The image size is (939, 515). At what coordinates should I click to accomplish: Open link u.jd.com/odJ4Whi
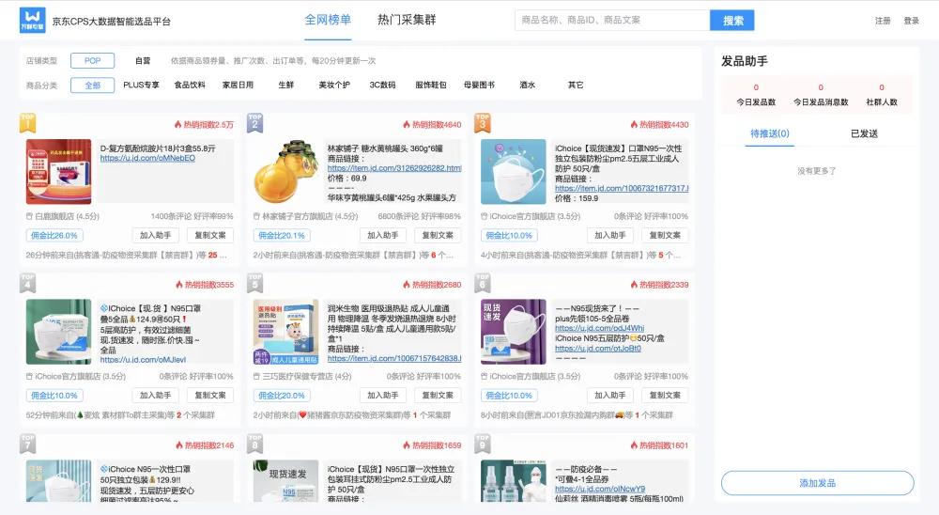(x=599, y=329)
